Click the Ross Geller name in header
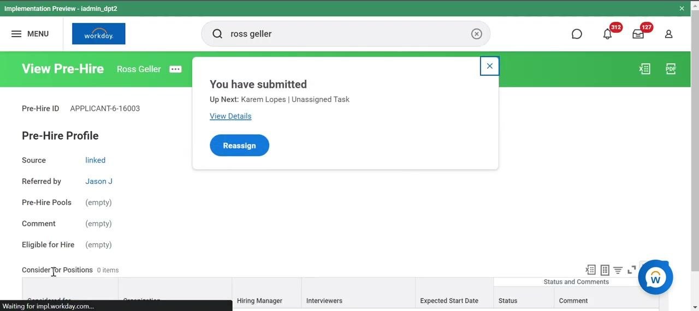 pyautogui.click(x=139, y=69)
